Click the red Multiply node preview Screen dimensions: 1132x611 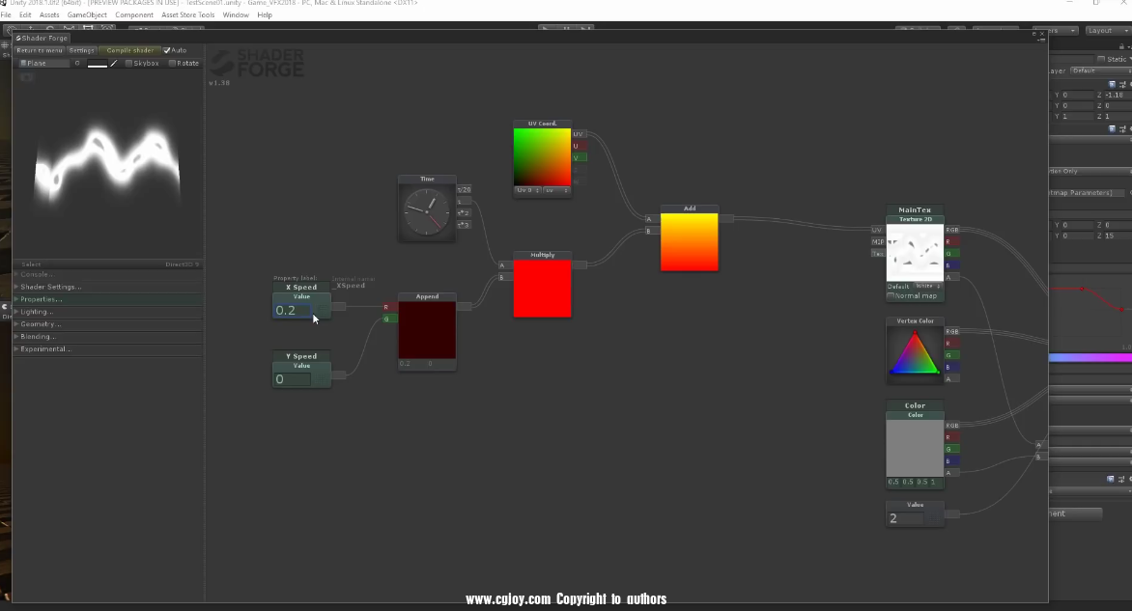pos(542,289)
